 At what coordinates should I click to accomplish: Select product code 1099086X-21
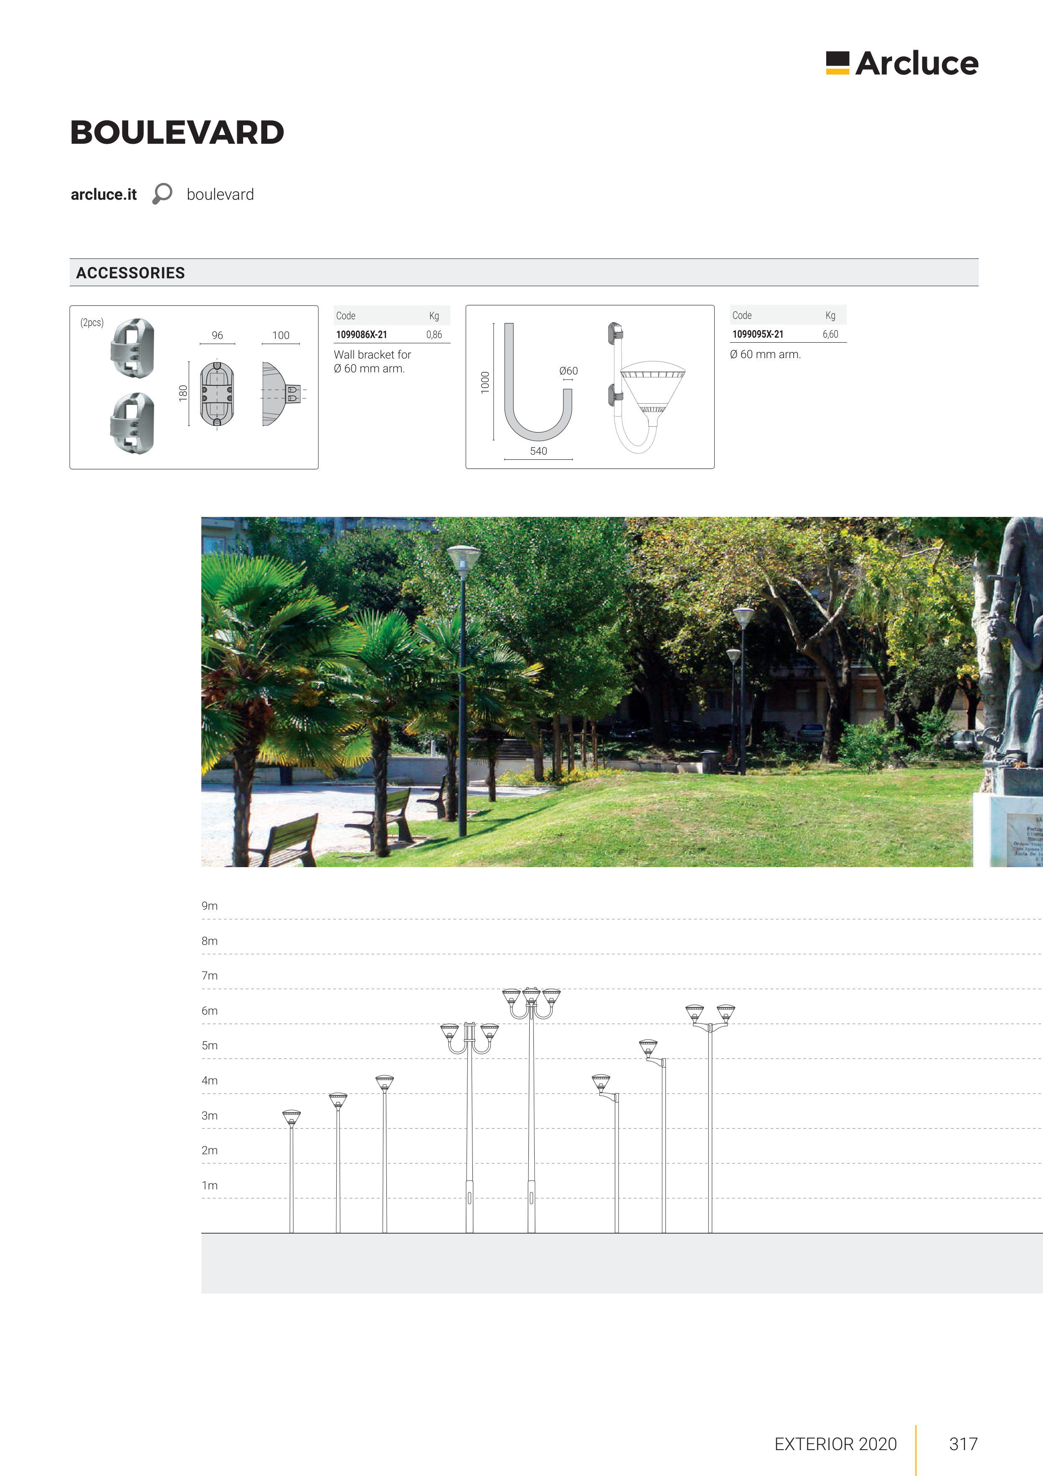coord(361,334)
